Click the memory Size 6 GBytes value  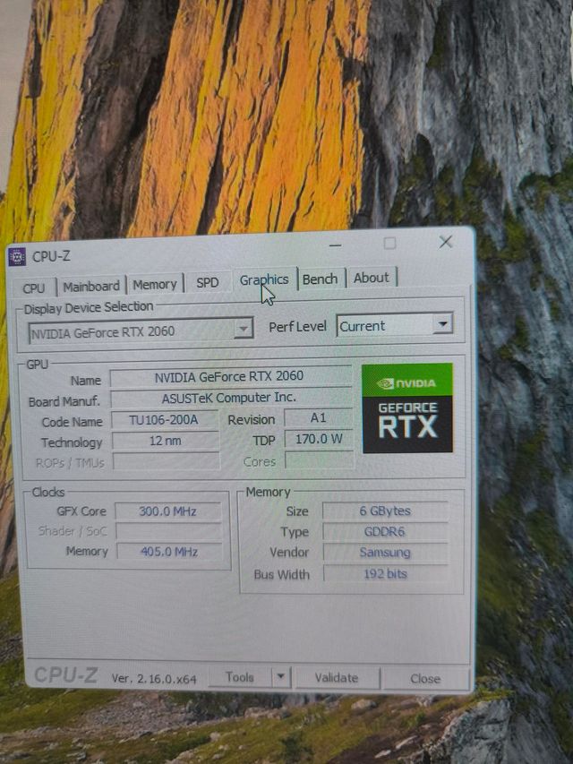385,511
